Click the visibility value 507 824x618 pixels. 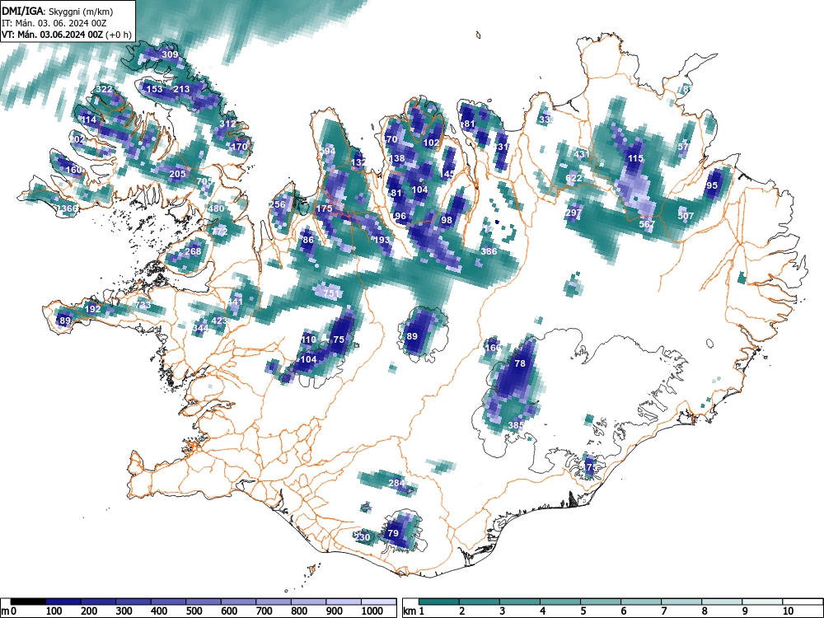(686, 216)
